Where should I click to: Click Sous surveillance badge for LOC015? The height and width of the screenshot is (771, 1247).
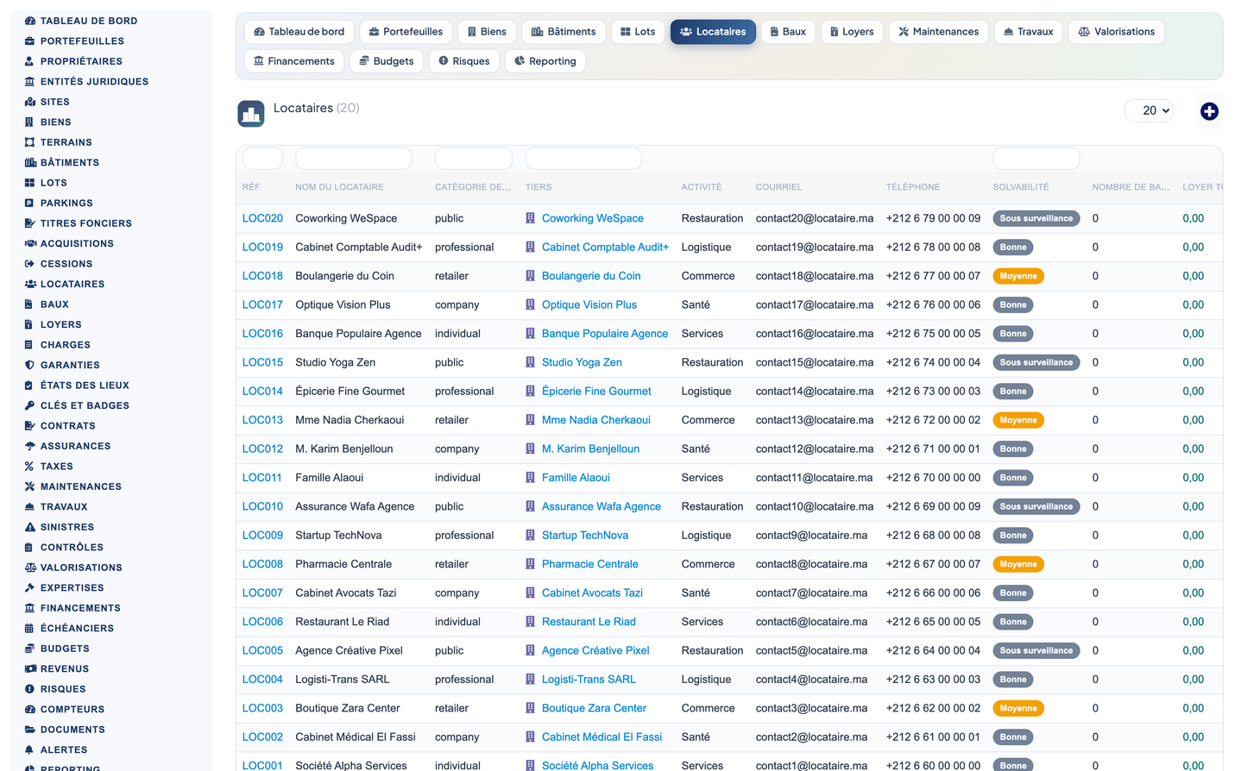coord(1036,363)
